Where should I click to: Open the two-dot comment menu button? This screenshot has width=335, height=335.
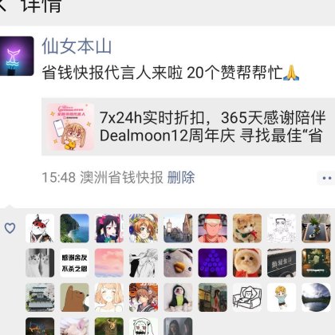[326, 178]
